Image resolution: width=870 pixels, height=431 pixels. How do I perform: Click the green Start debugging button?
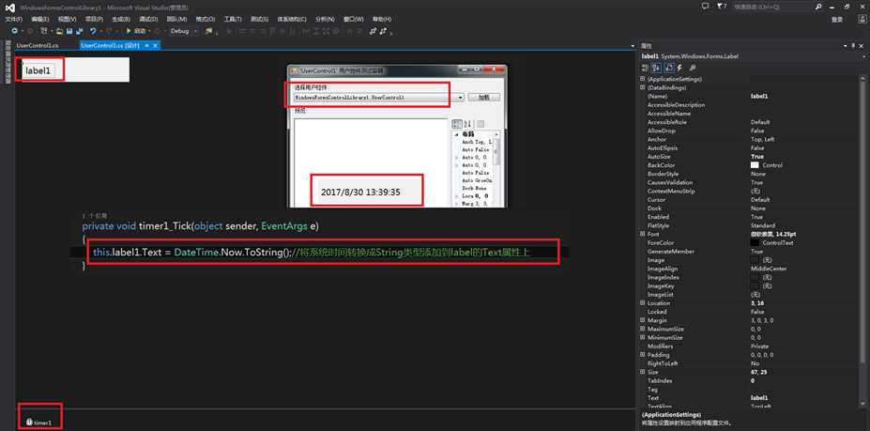pos(136,31)
